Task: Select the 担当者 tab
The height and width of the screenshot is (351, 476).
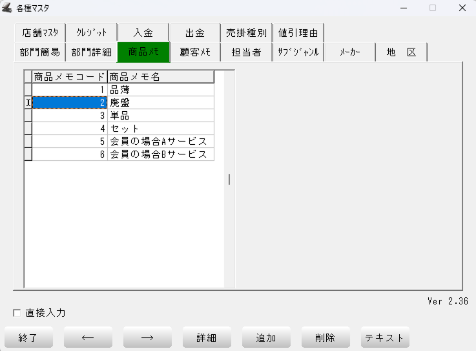Action: pyautogui.click(x=246, y=52)
